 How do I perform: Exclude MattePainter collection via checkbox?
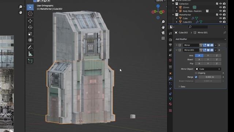click(217, 15)
